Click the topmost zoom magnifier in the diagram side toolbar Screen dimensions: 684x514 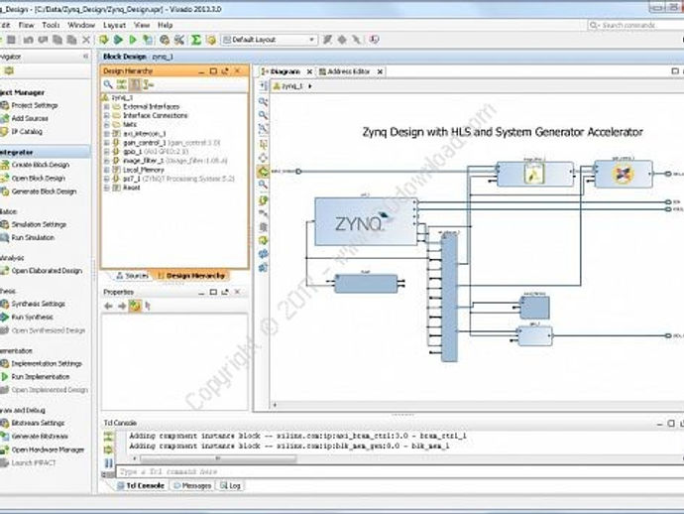(x=263, y=102)
